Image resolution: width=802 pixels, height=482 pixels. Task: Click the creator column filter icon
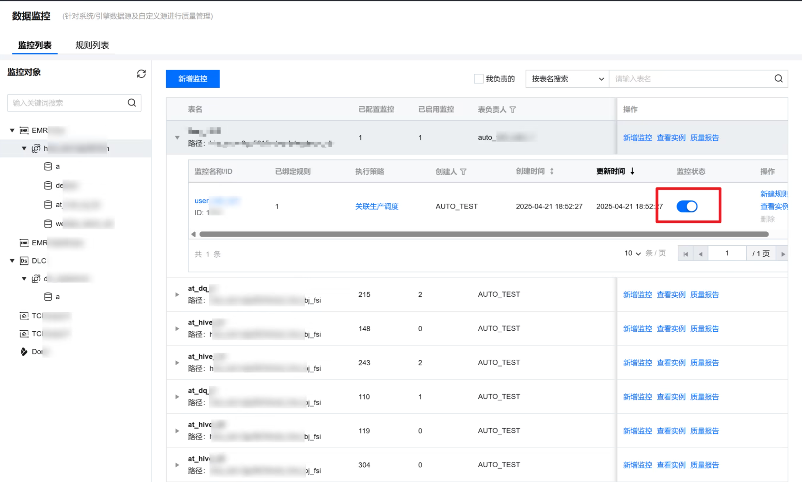pos(463,172)
